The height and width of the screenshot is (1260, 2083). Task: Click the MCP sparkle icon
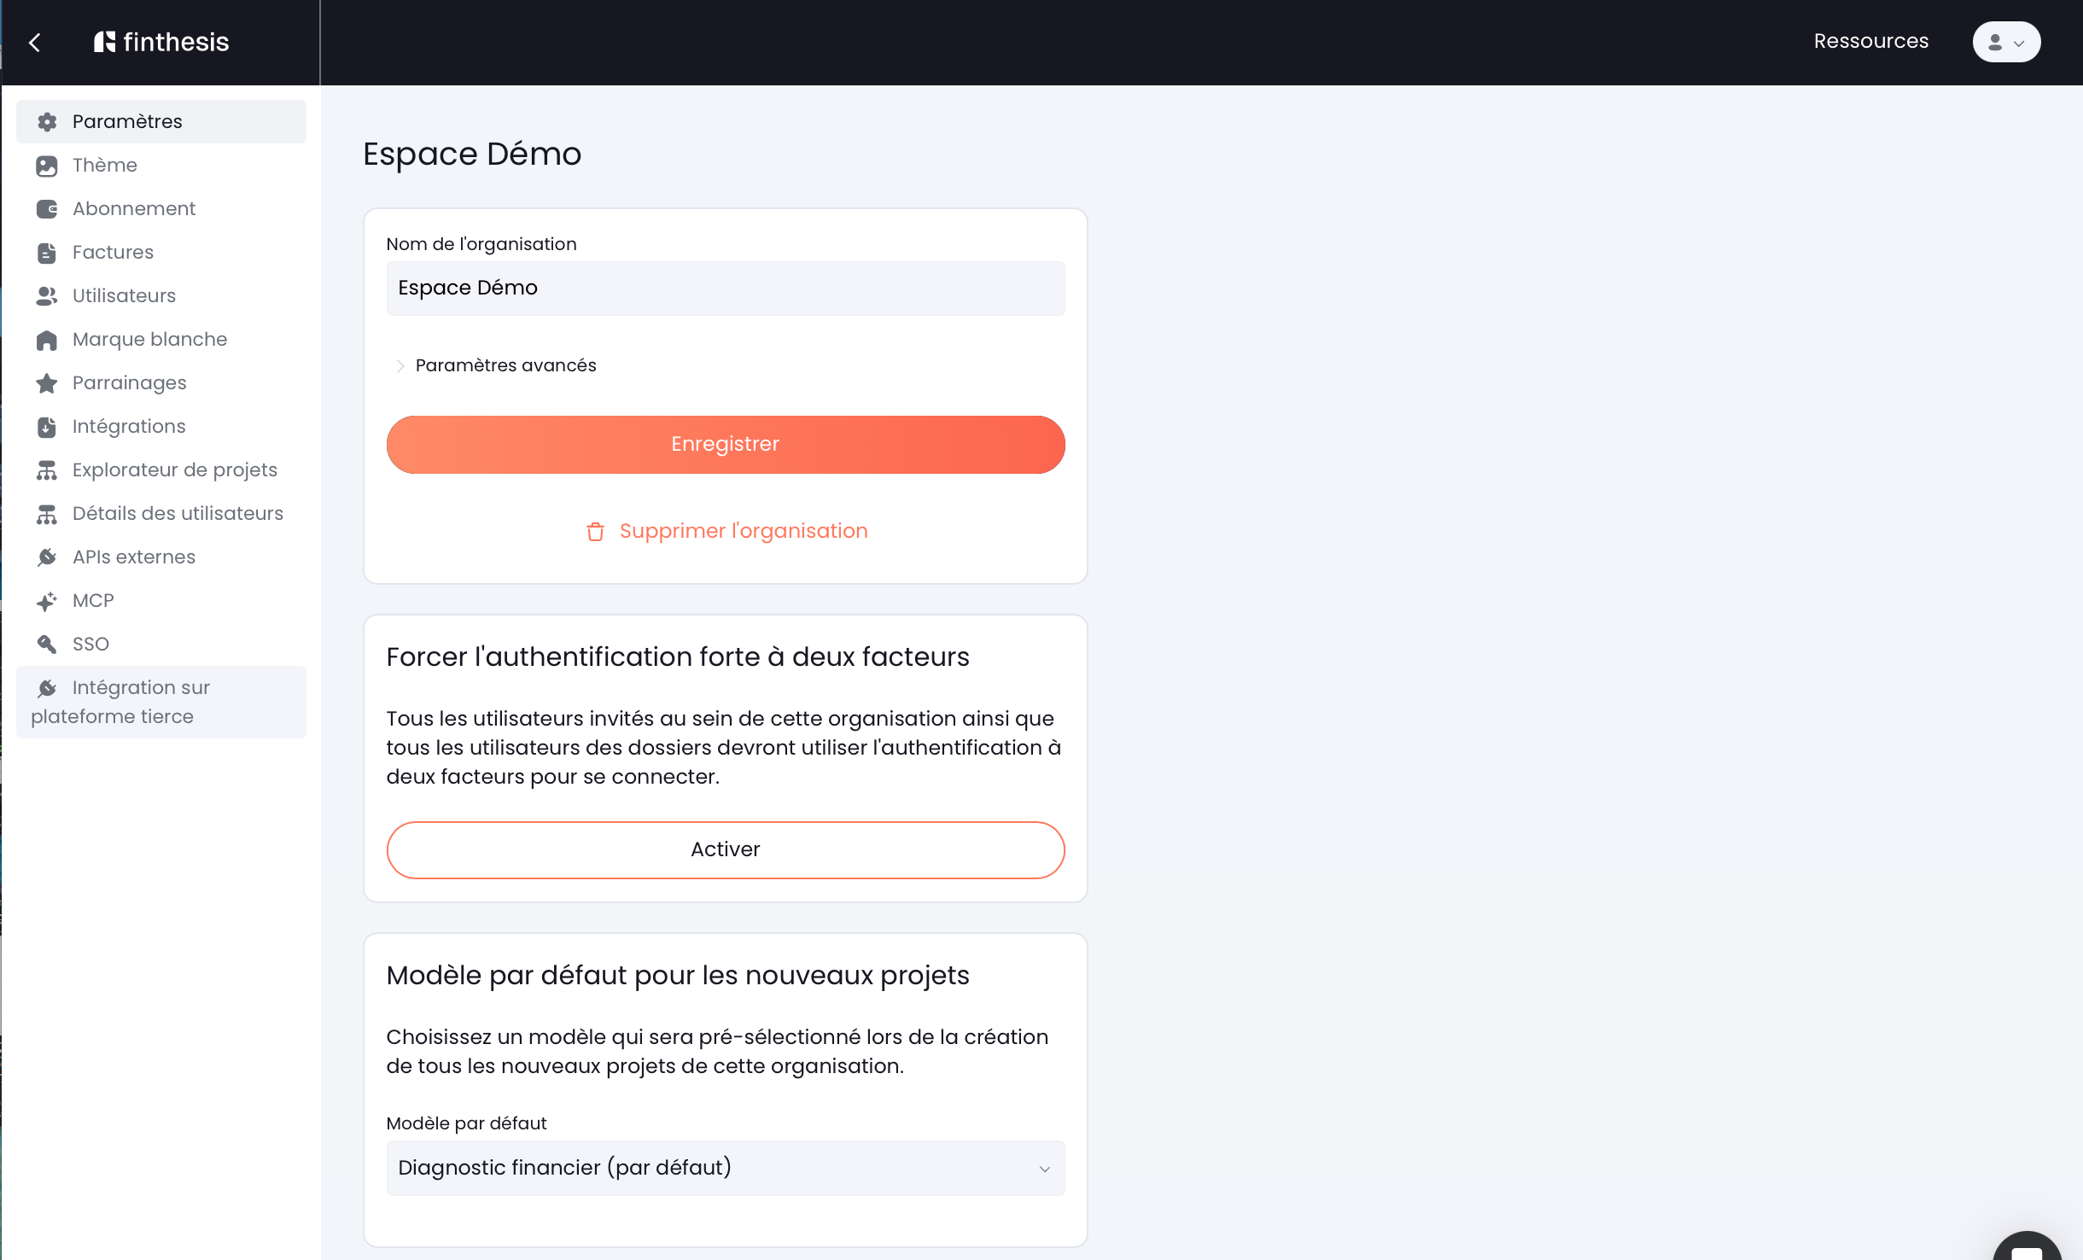[x=47, y=601]
